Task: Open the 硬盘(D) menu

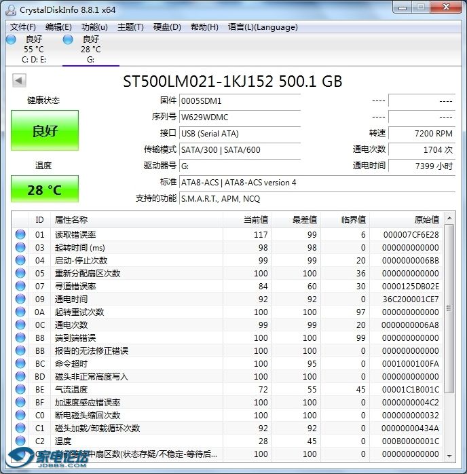Action: 167,27
